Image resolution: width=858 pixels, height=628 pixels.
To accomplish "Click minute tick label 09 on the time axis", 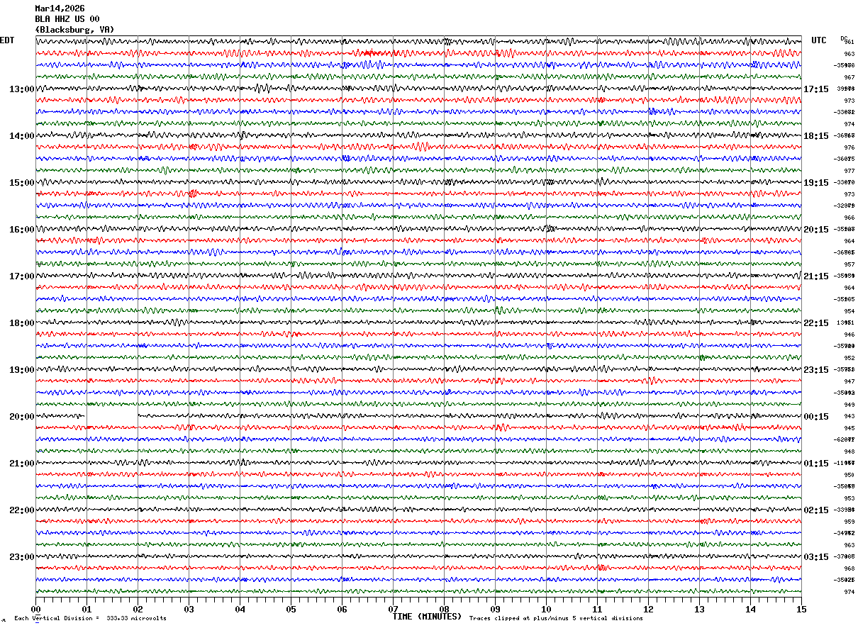I will point(495,609).
